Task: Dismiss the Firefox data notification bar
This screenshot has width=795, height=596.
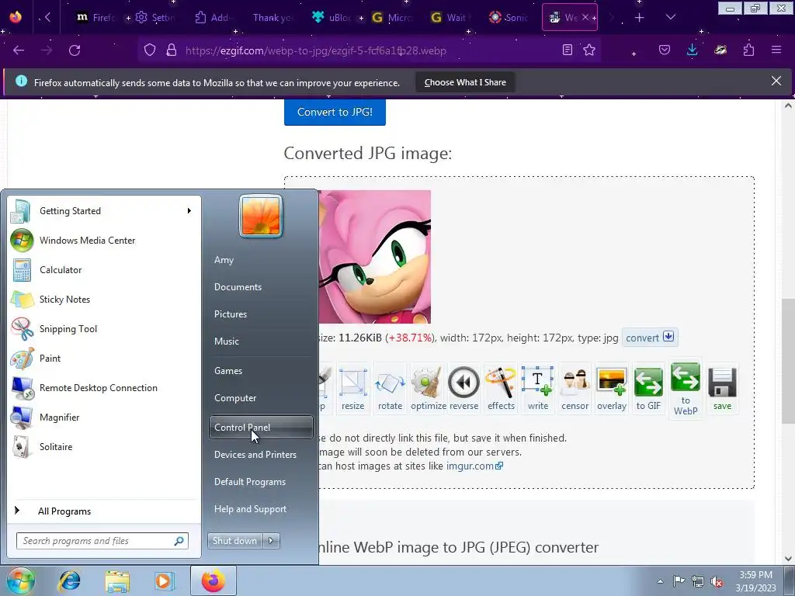Action: [x=776, y=81]
